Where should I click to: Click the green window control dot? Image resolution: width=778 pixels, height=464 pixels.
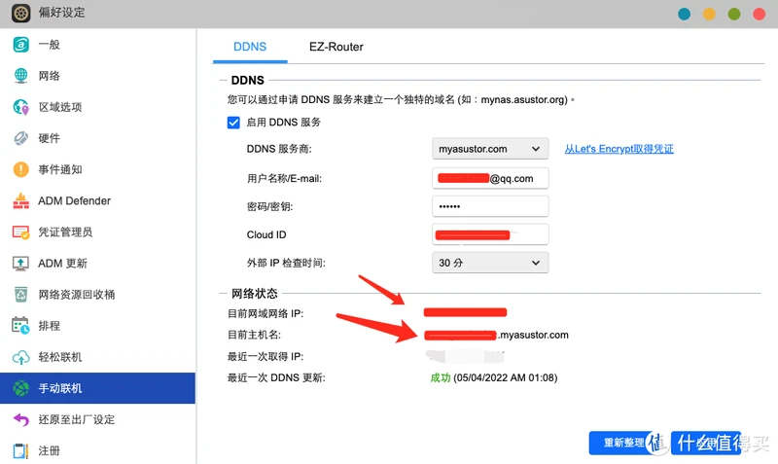734,14
